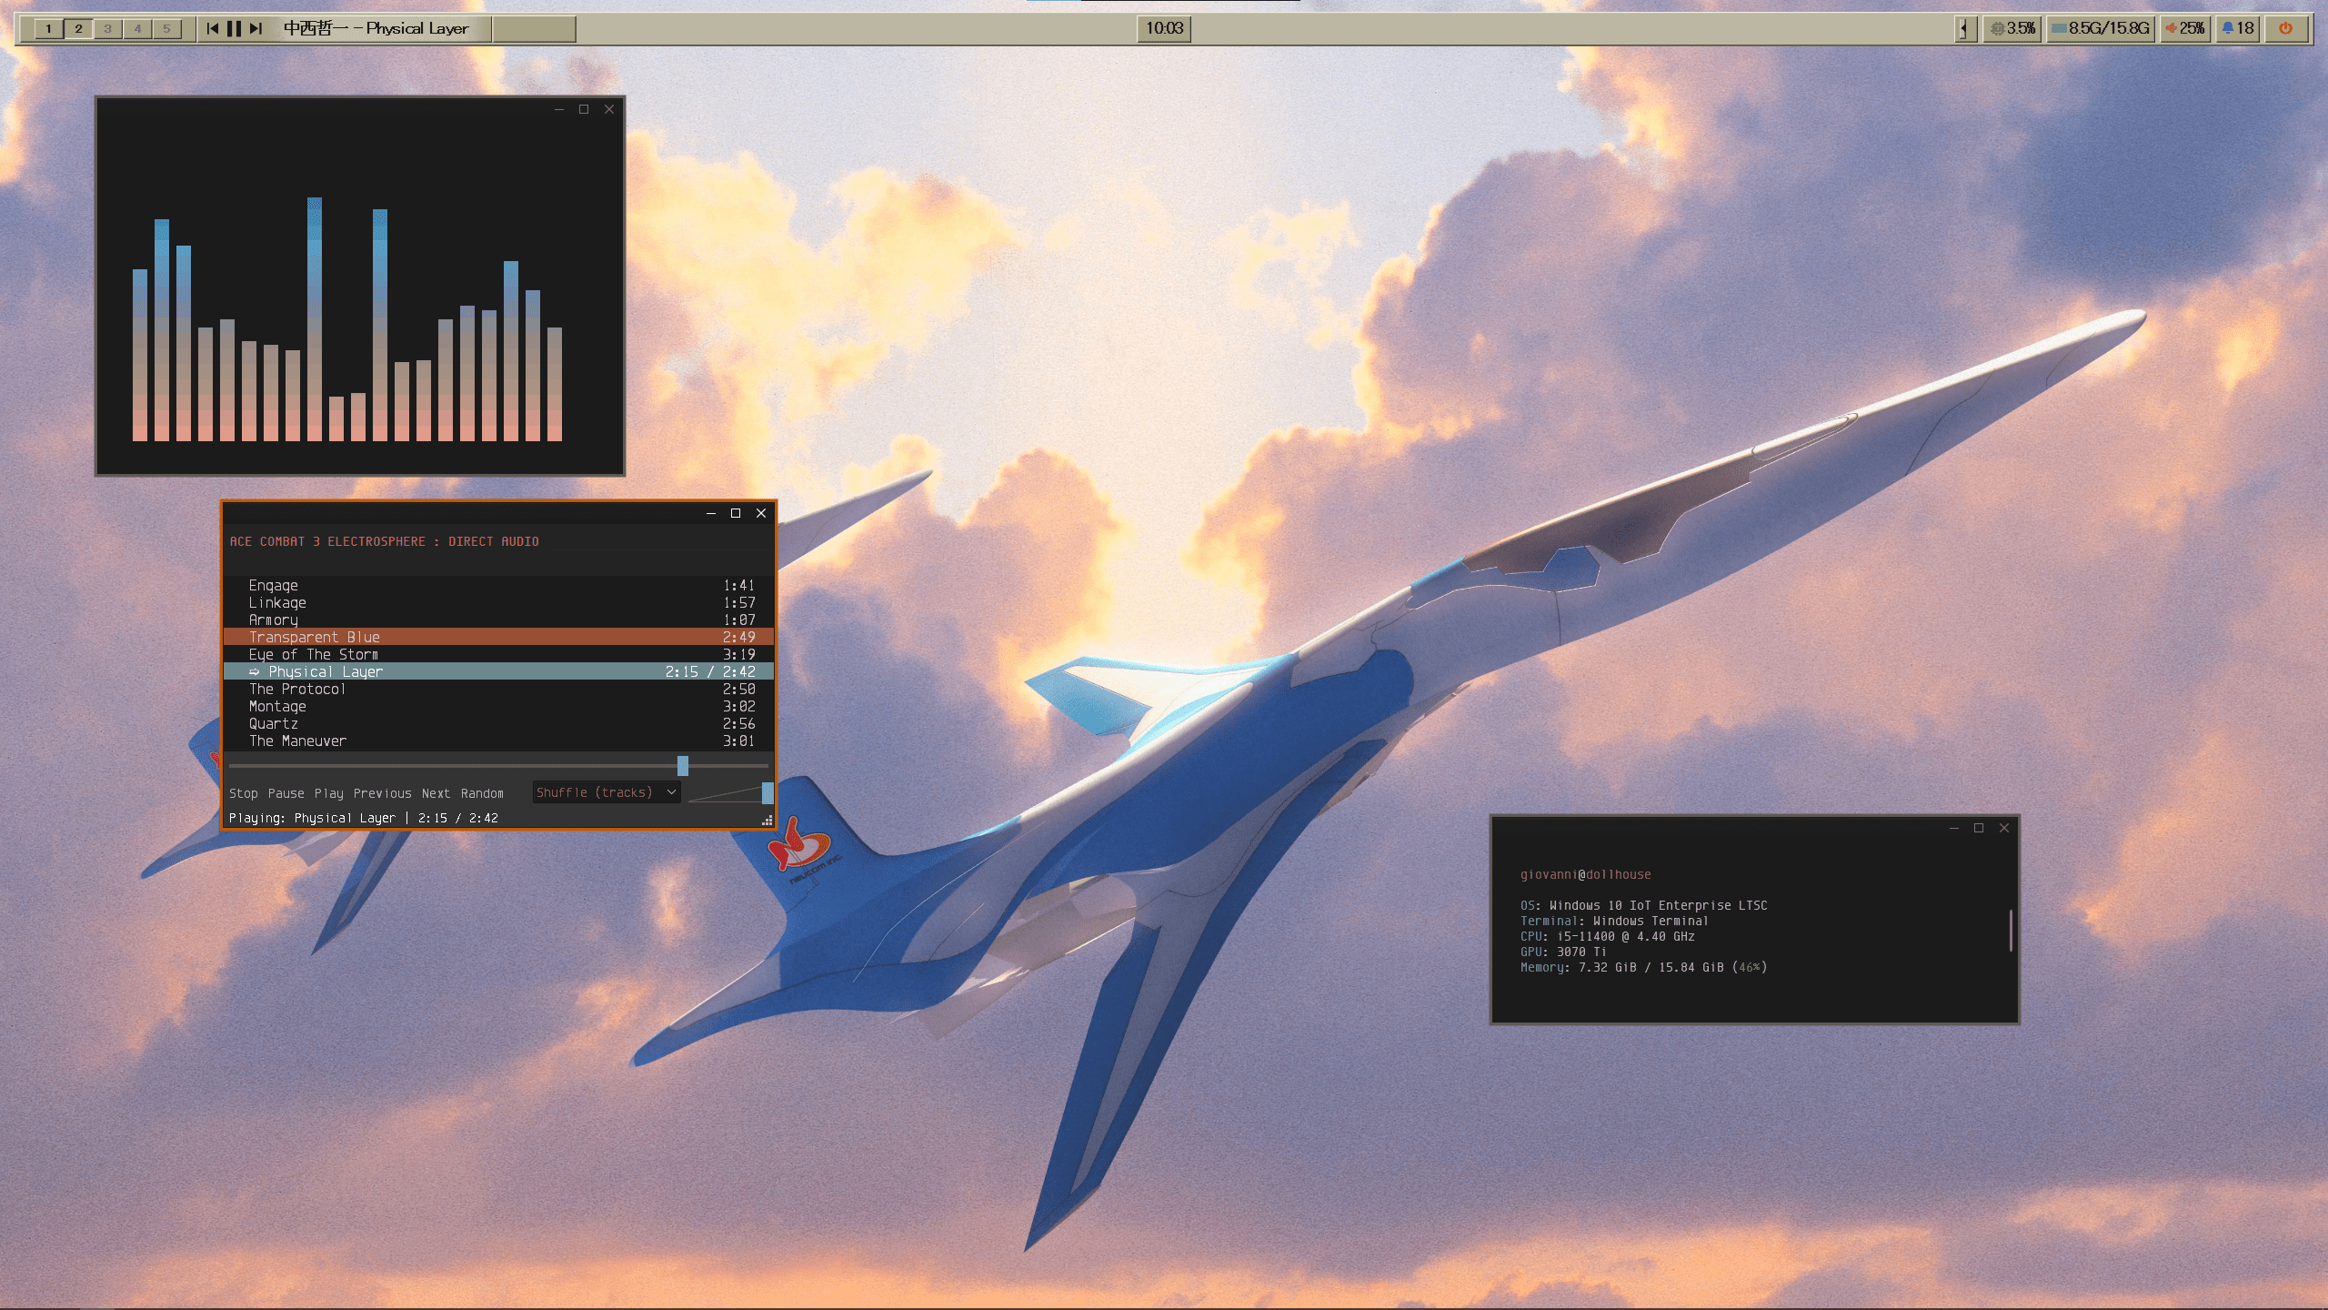Image resolution: width=2328 pixels, height=1310 pixels.
Task: Click the player window resize grip
Action: pos(768,821)
